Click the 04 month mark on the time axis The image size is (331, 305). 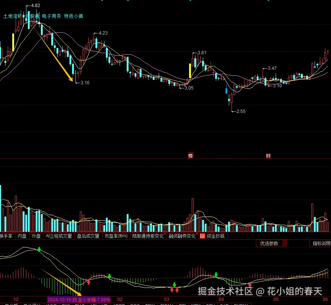click(221, 299)
